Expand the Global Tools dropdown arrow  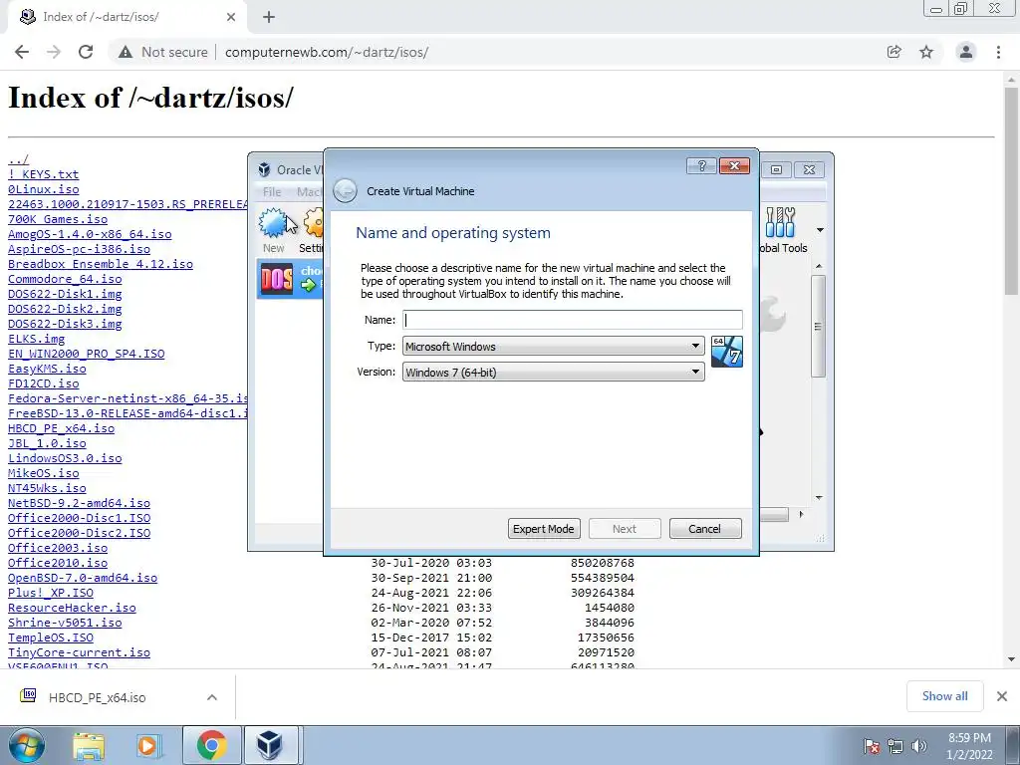coord(821,230)
